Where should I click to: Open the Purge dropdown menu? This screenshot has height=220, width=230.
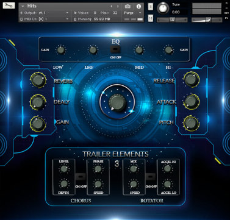132,13
